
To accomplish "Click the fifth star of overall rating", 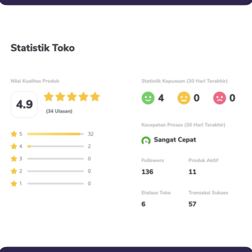I will 95,97.
